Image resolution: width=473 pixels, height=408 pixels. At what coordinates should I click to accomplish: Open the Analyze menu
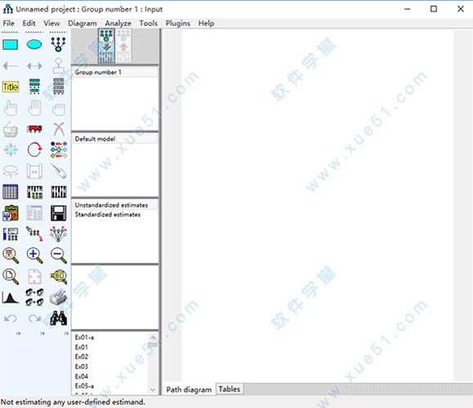118,23
